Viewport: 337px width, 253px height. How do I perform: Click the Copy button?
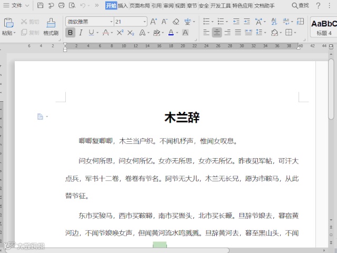pyautogui.click(x=30, y=33)
